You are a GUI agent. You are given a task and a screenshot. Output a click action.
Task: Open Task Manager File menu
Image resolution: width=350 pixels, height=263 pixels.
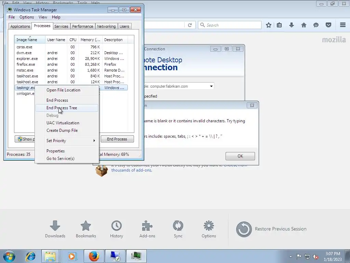[x=12, y=17]
